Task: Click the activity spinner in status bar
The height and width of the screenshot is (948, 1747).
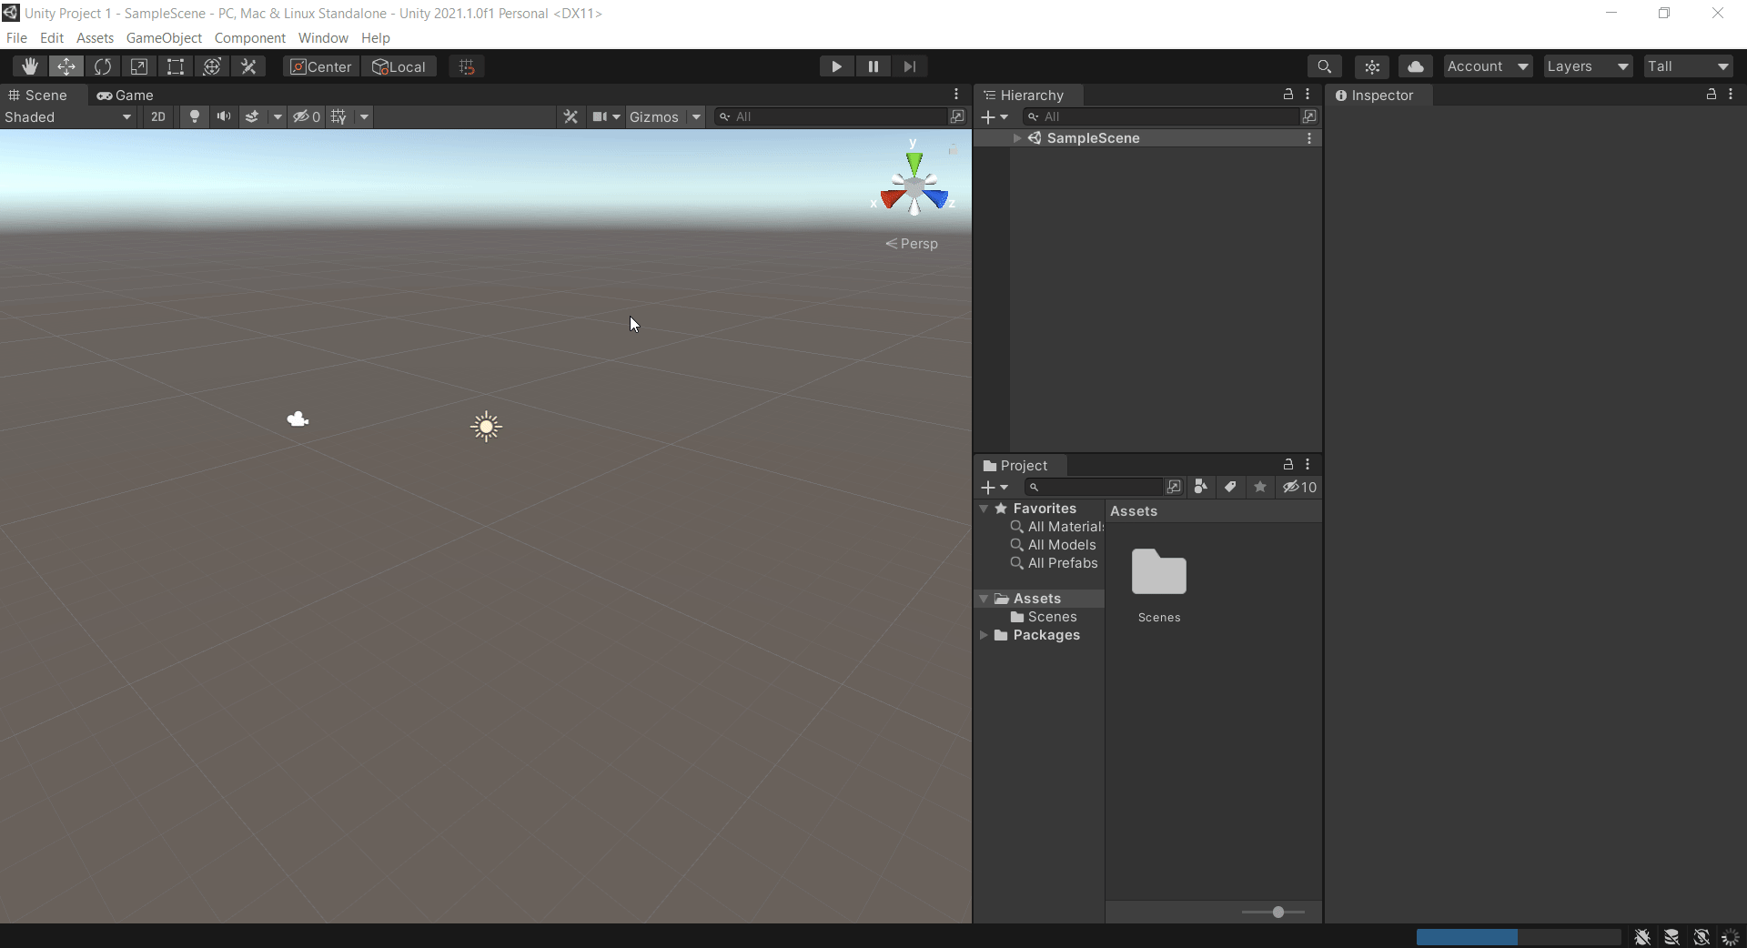Action: (x=1731, y=936)
